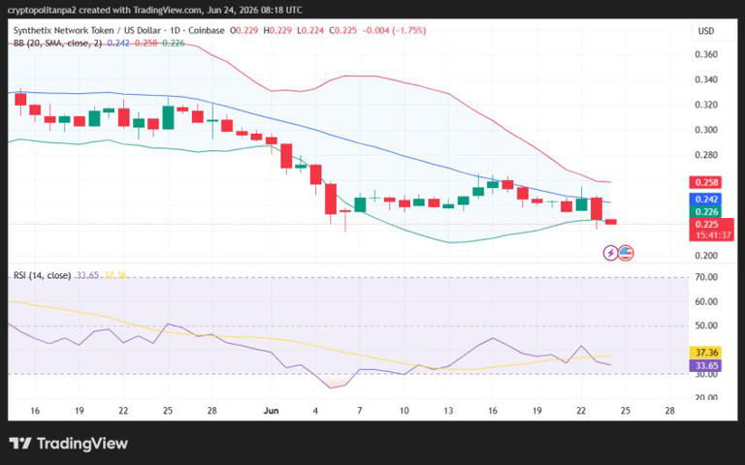
Task: Click the US flag icon on chart
Action: [626, 253]
